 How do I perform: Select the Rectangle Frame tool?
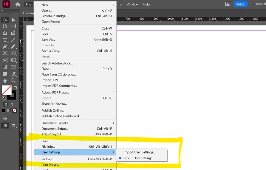(x=5, y=53)
